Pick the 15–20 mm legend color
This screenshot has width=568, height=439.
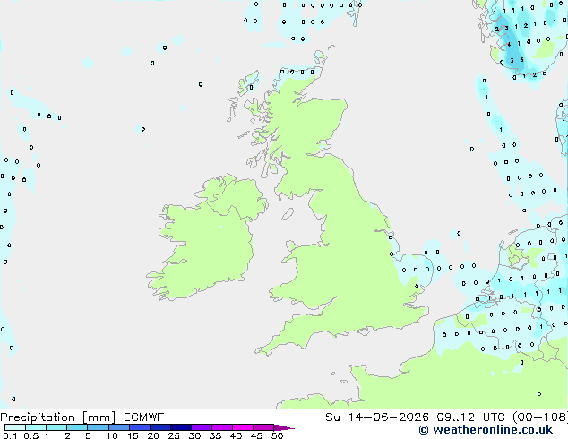tap(139, 427)
